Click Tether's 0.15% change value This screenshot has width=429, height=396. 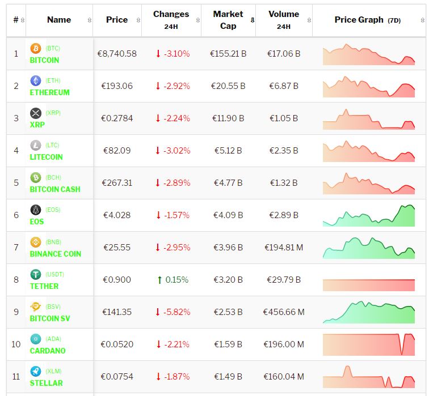point(176,280)
